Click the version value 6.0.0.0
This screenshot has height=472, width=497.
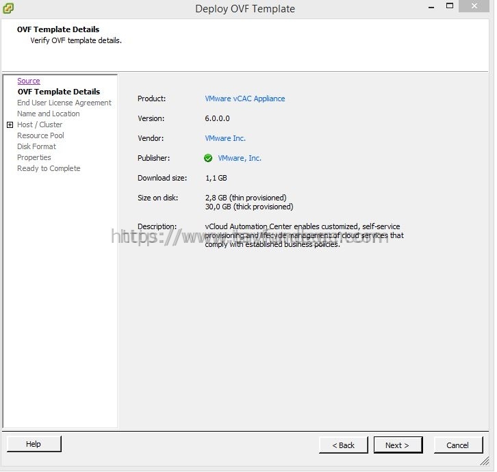217,118
